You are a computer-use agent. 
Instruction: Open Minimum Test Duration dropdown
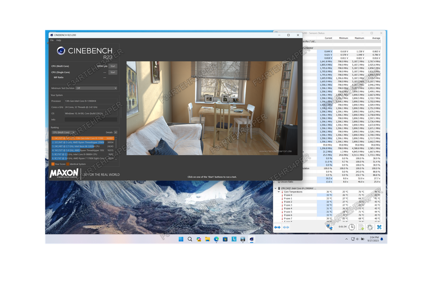tap(96, 88)
